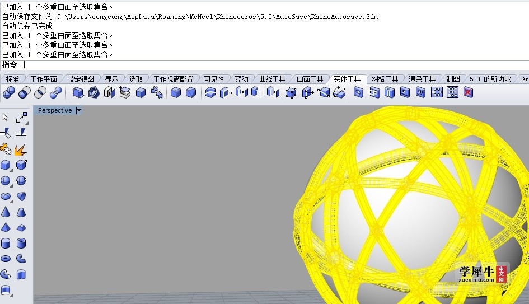
Task: Choose the Shell closed polysurface tool
Action: (94, 92)
